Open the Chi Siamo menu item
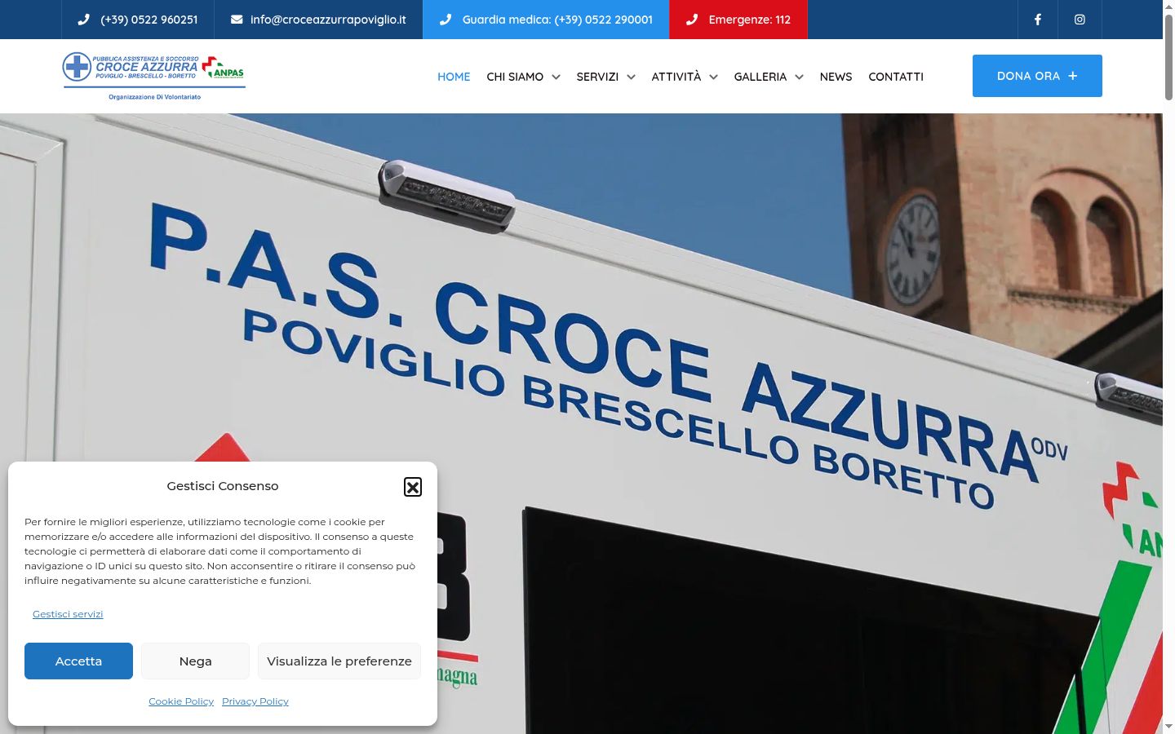The width and height of the screenshot is (1175, 734). pos(515,77)
